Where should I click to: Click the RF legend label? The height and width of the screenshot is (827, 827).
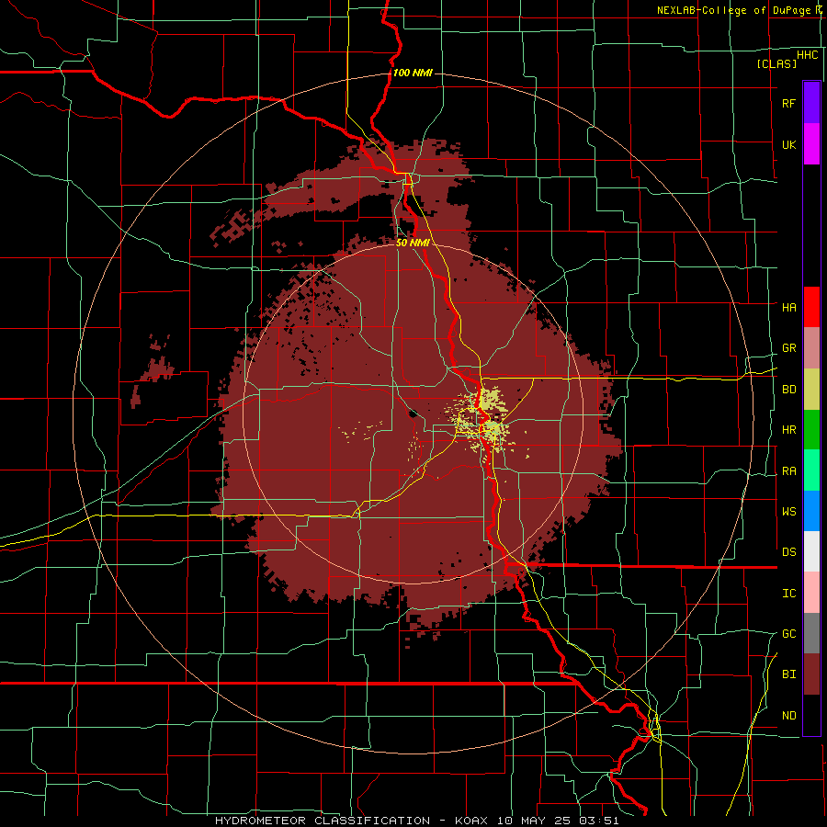pyautogui.click(x=788, y=103)
